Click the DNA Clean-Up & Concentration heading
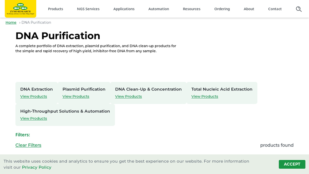Viewport: 309px width, 174px height. point(148,89)
